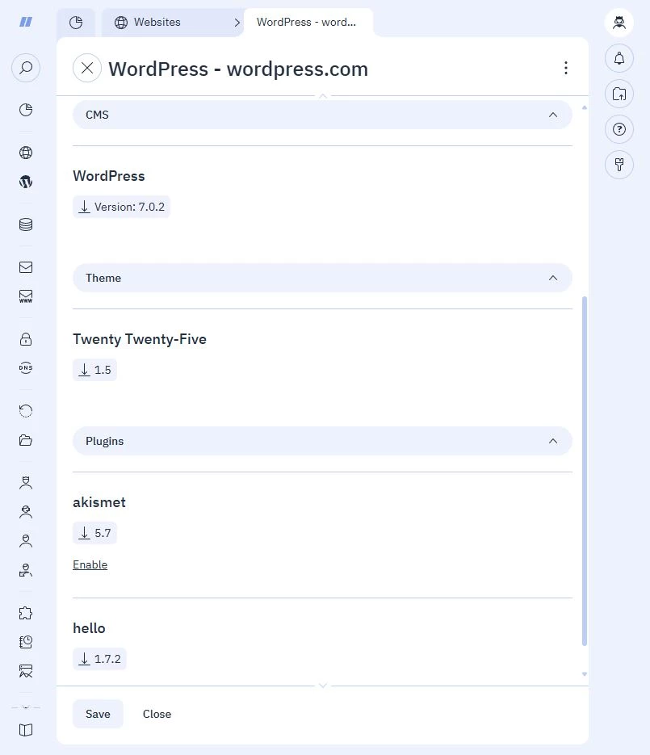This screenshot has height=755, width=650.
Task: Open the three-dot options menu
Action: (566, 68)
